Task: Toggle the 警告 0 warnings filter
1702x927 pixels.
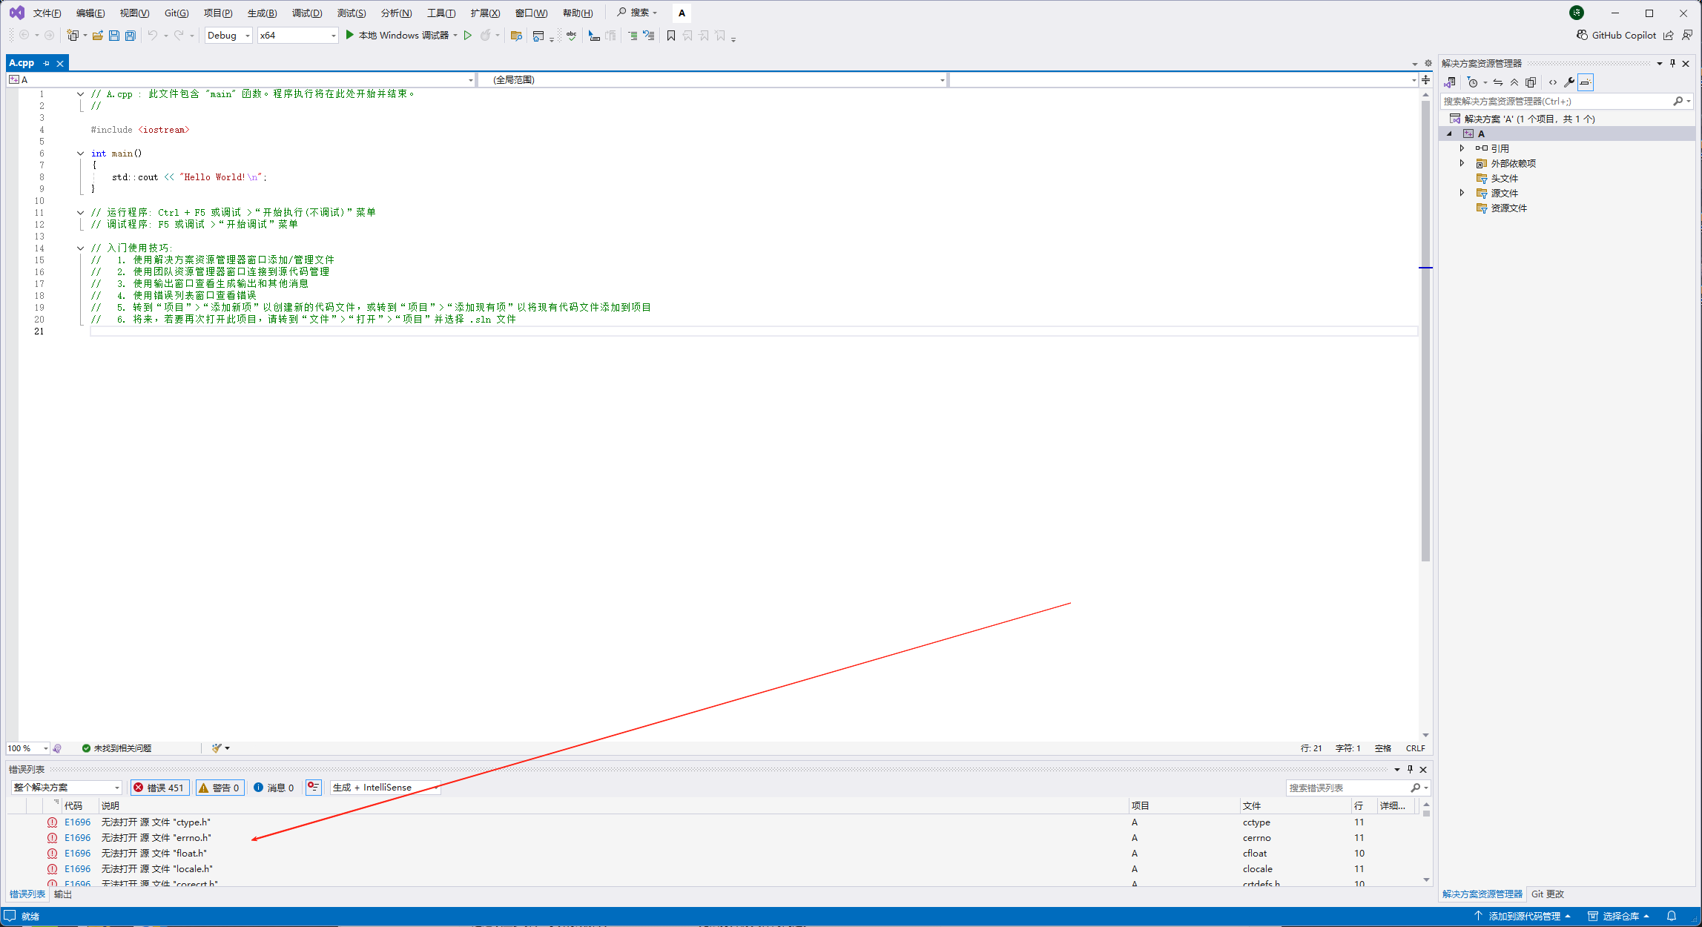Action: pos(220,788)
